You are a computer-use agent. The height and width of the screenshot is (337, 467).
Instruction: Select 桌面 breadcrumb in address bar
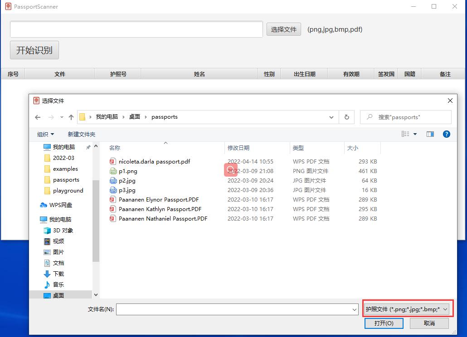(134, 117)
